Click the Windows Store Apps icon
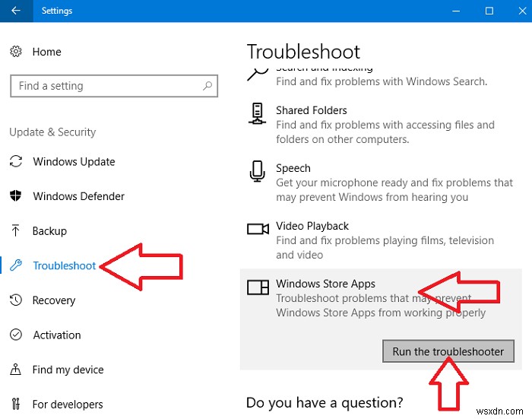 point(258,287)
